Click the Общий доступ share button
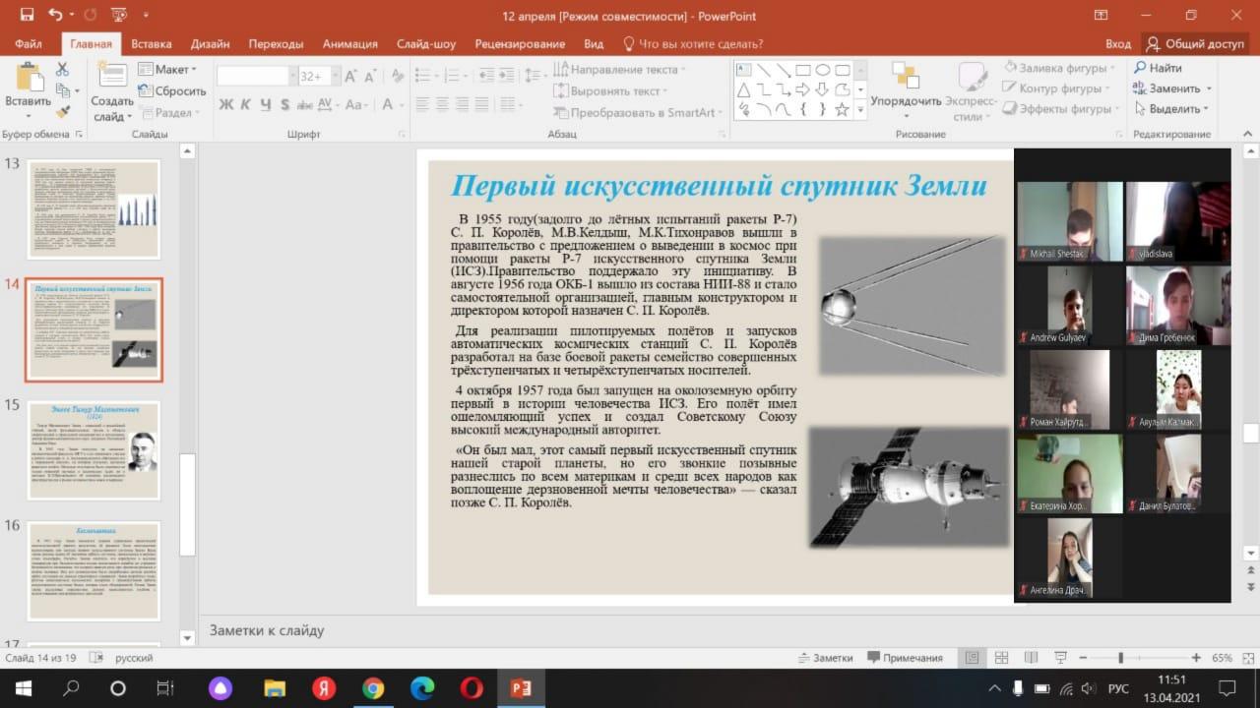This screenshot has width=1260, height=708. pos(1195,44)
